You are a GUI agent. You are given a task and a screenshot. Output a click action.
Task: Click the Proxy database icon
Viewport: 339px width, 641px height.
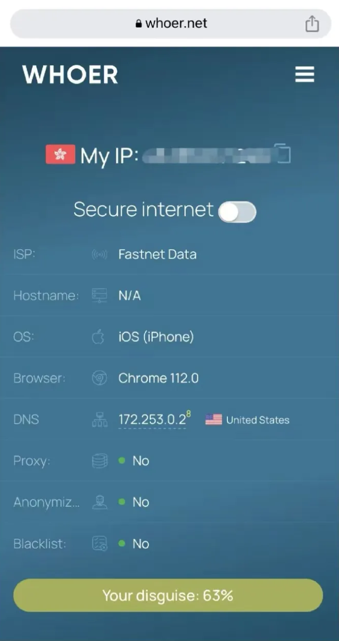(99, 461)
